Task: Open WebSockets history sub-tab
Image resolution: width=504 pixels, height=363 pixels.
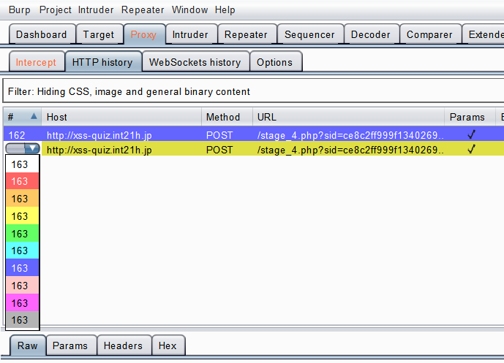Action: tap(195, 62)
